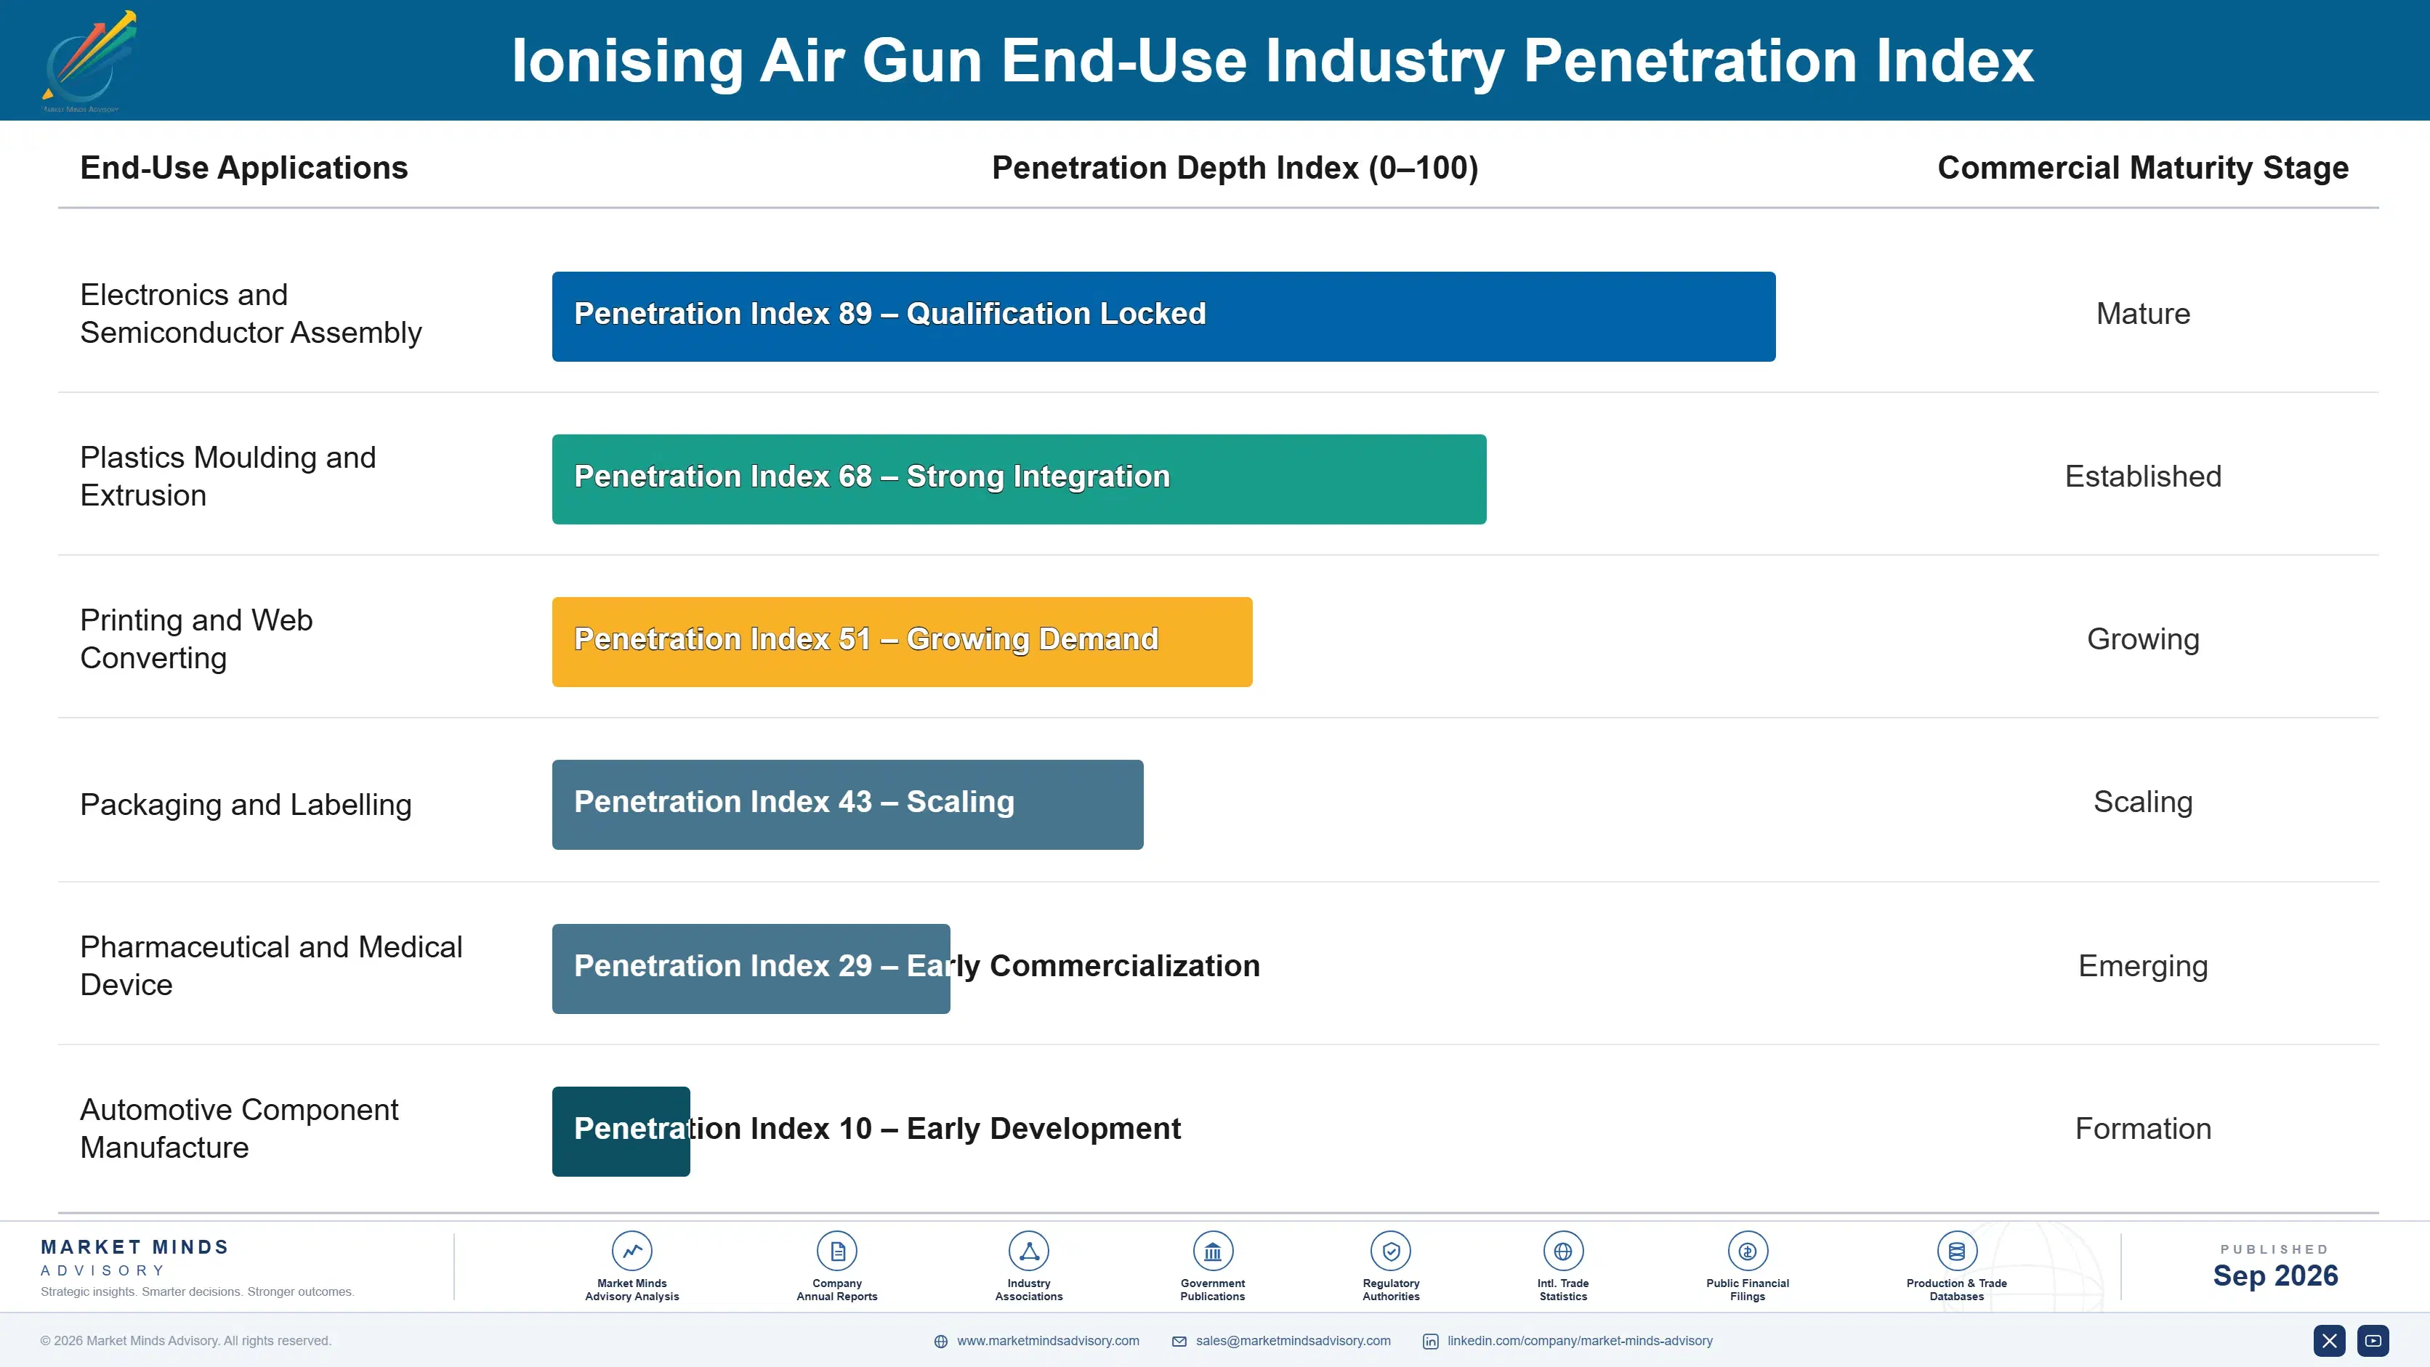The image size is (2430, 1367).
Task: Click the globe icon beside website address
Action: pos(940,1342)
